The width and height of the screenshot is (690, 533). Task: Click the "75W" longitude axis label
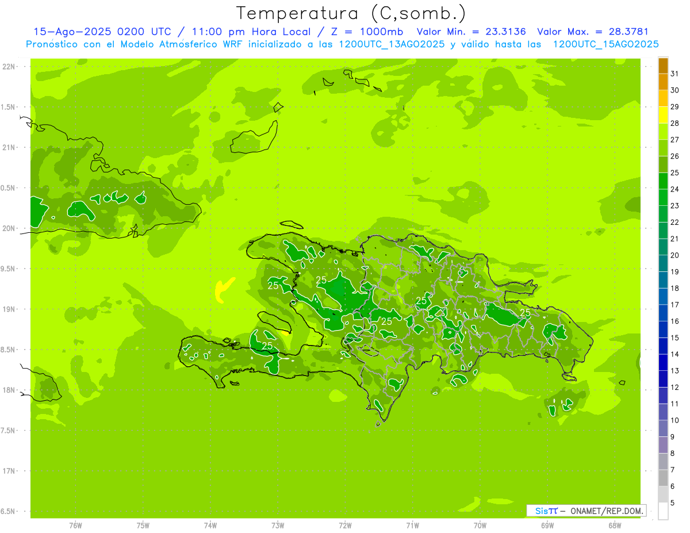(x=143, y=526)
